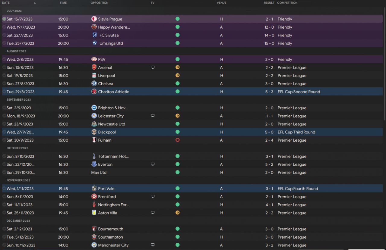Screen dimensions: 386x250
Task: Click the Tottenham Hotspur crest icon
Action: point(94,156)
